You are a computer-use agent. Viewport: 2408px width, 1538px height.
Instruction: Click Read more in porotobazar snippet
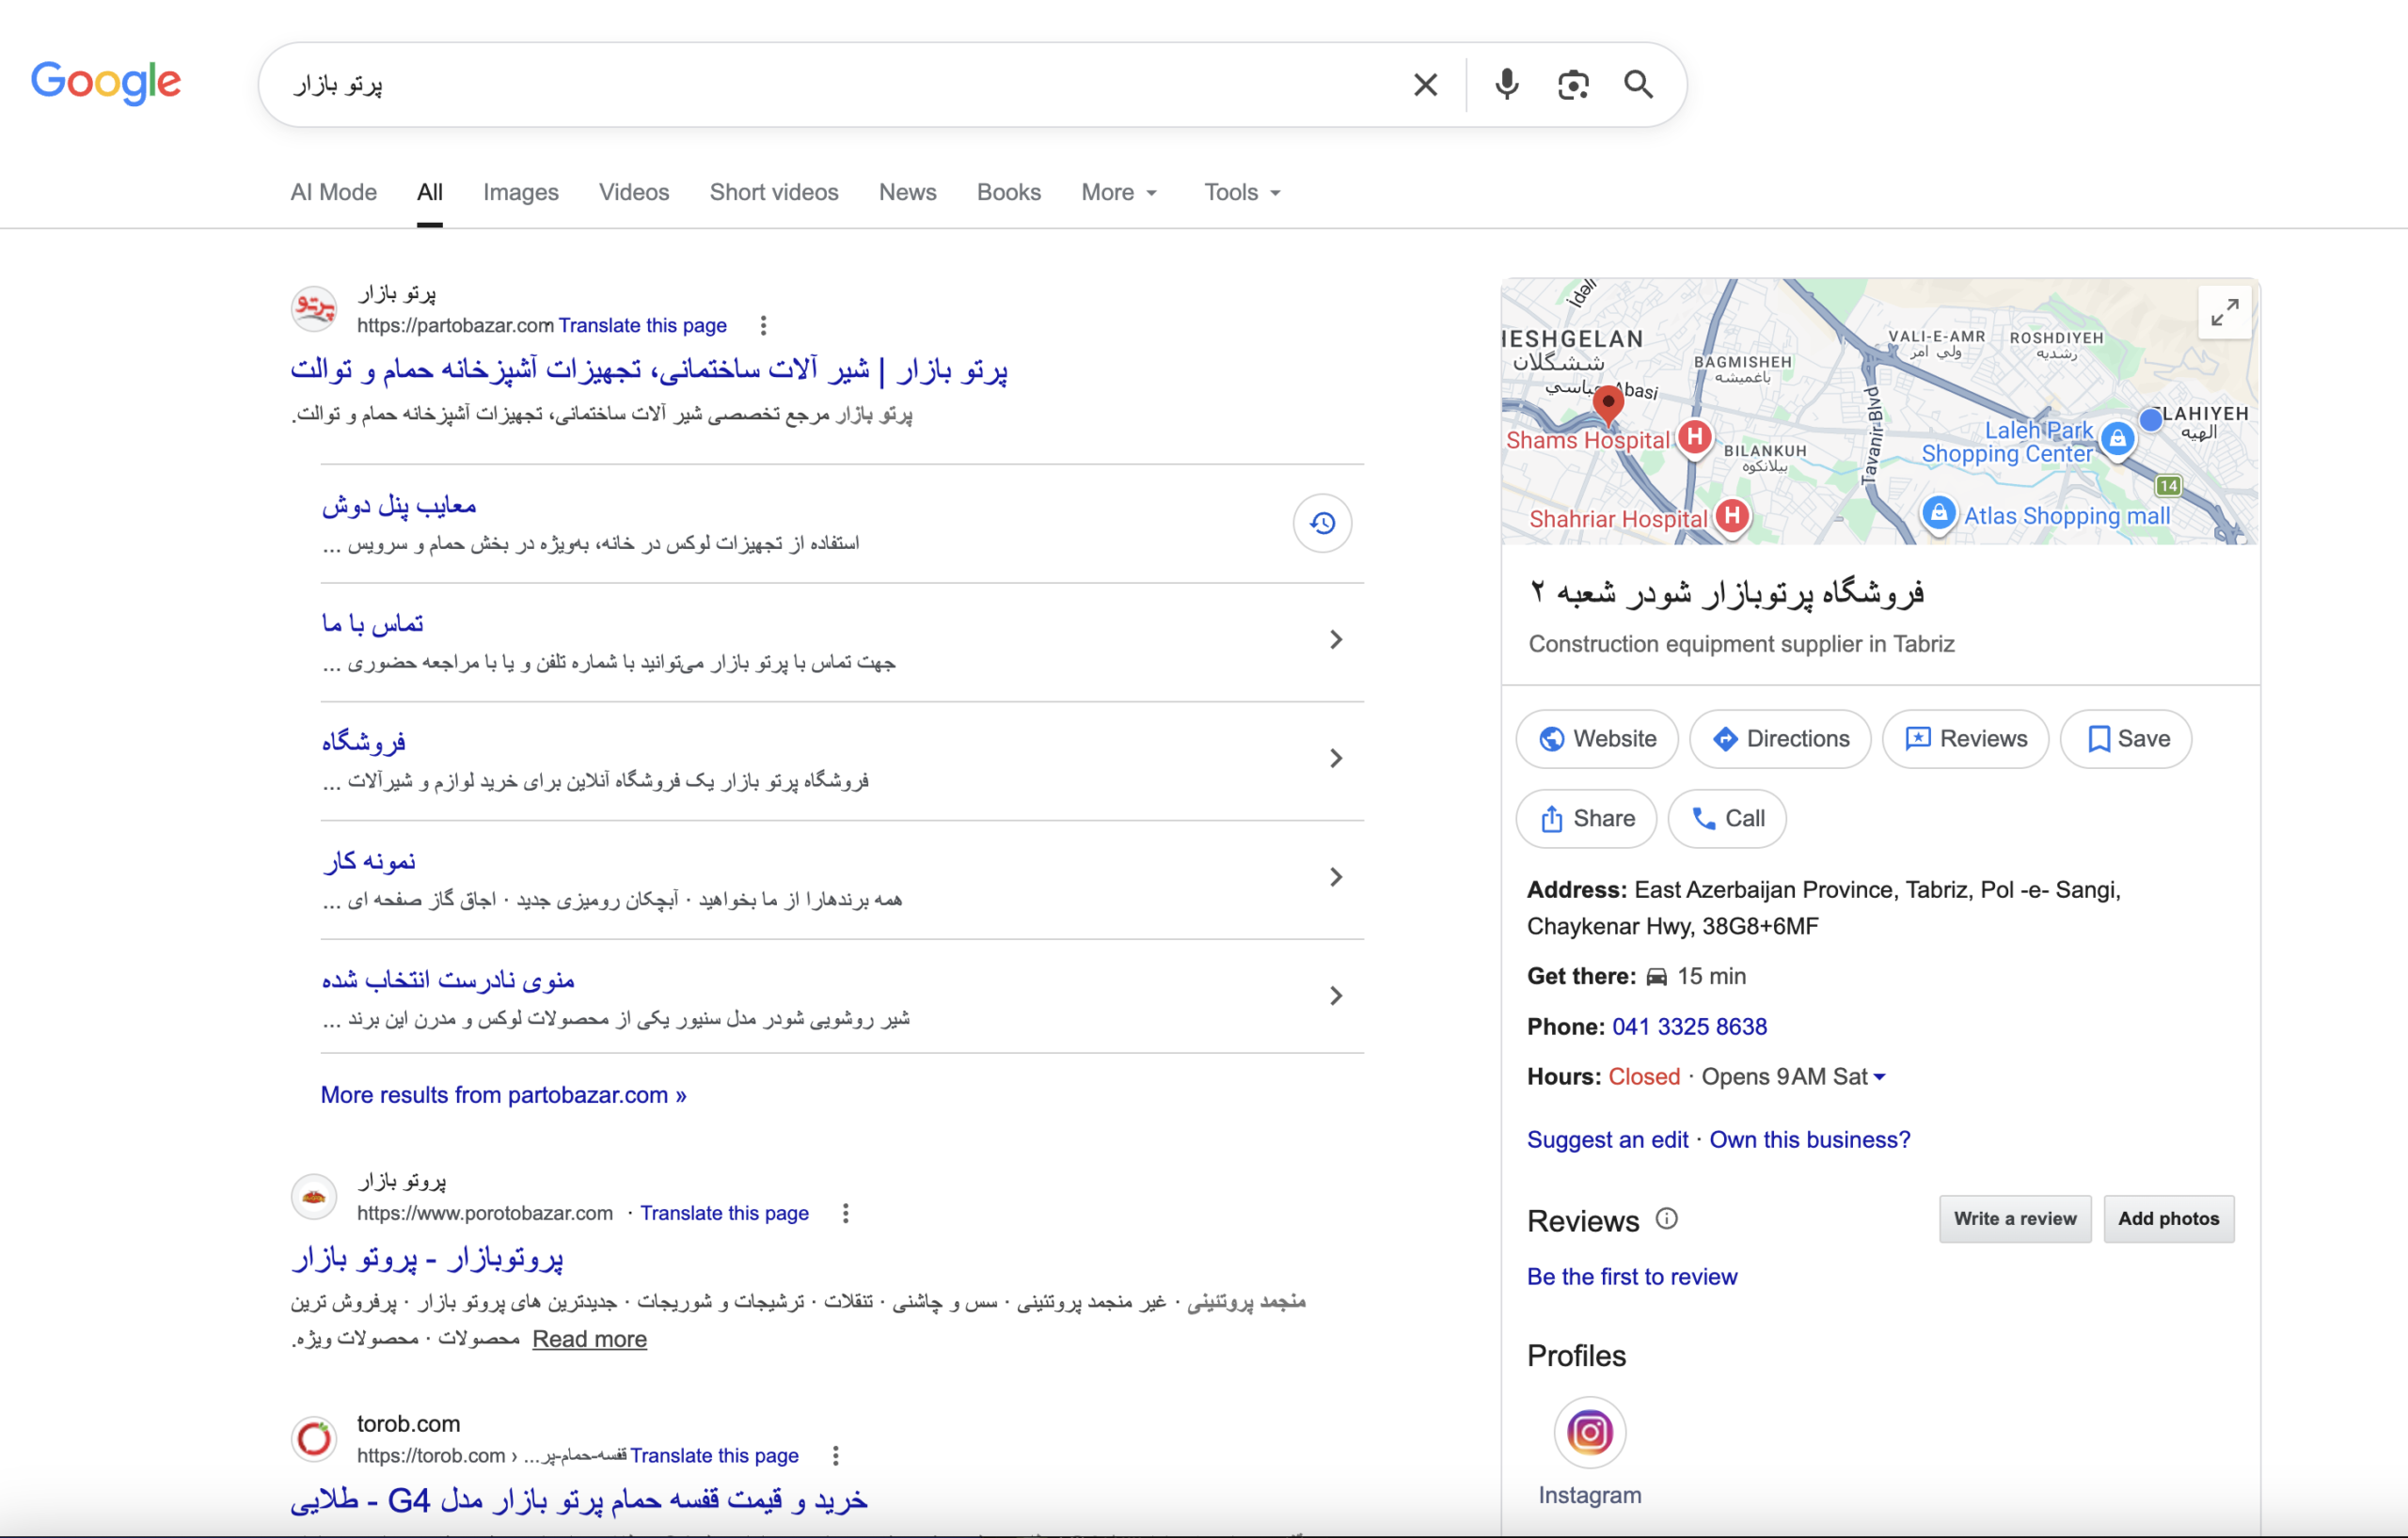pyautogui.click(x=589, y=1339)
